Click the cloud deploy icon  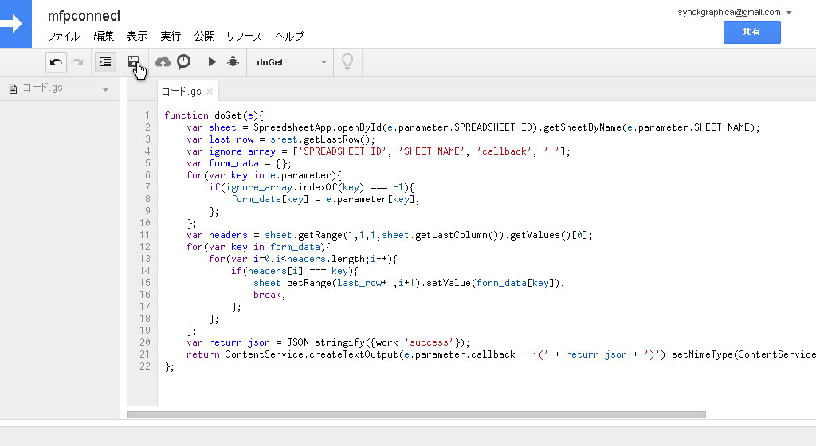pyautogui.click(x=163, y=62)
